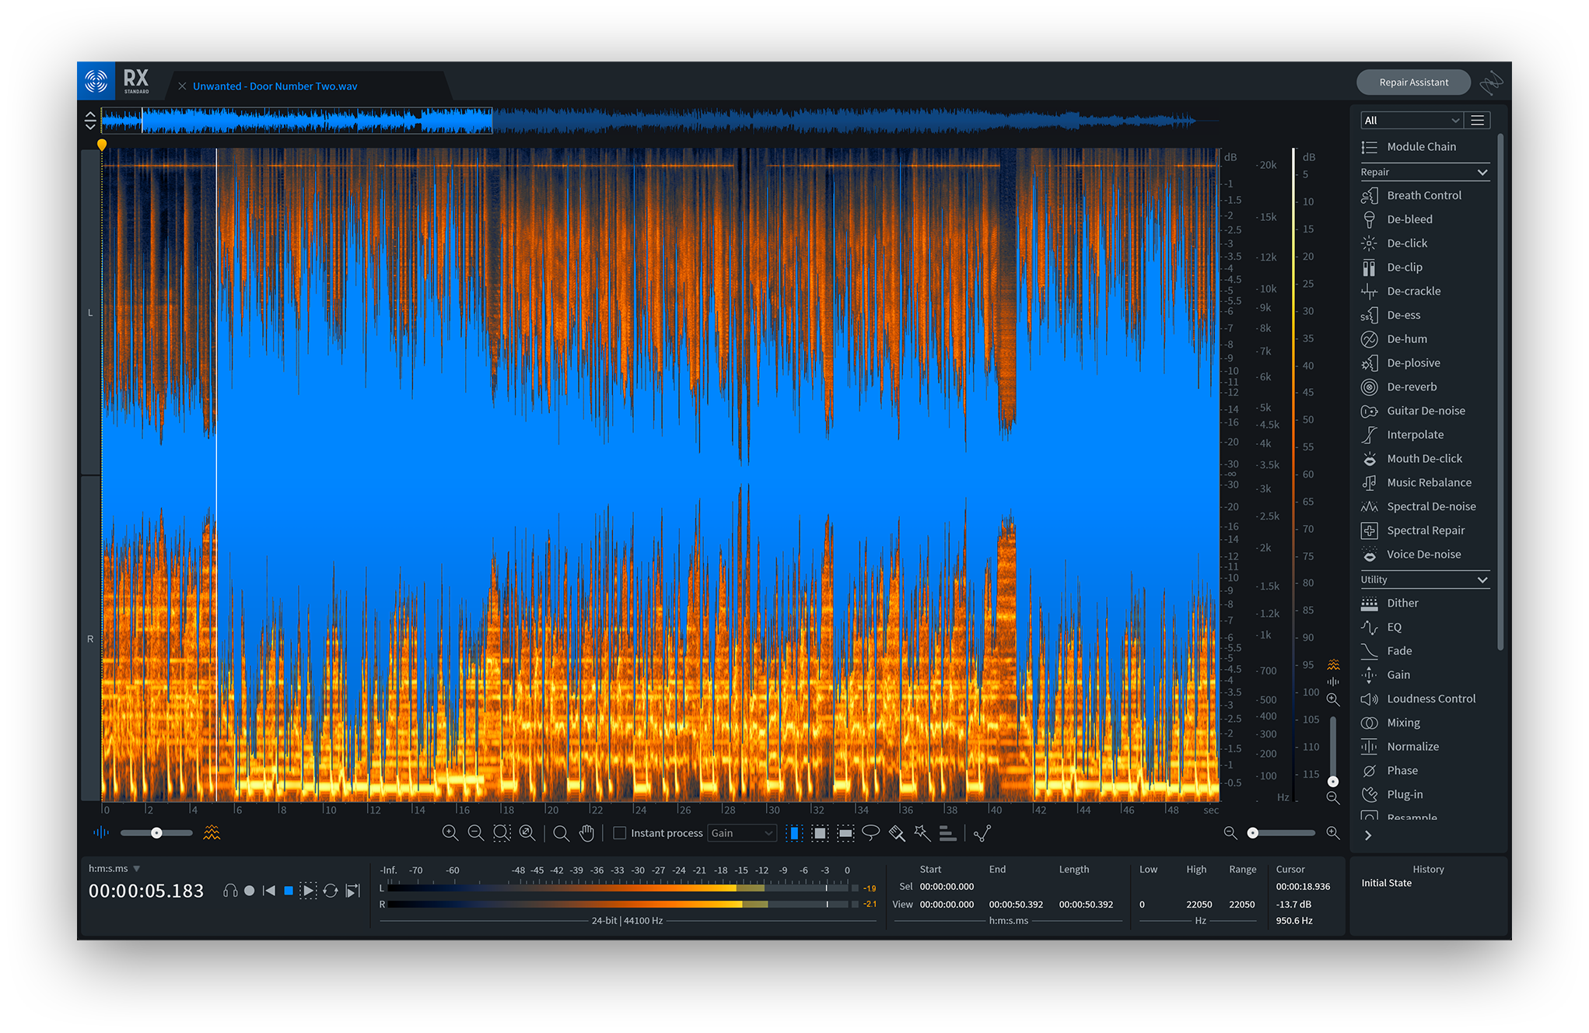
Task: Launch the Repair Assistant
Action: tap(1413, 82)
